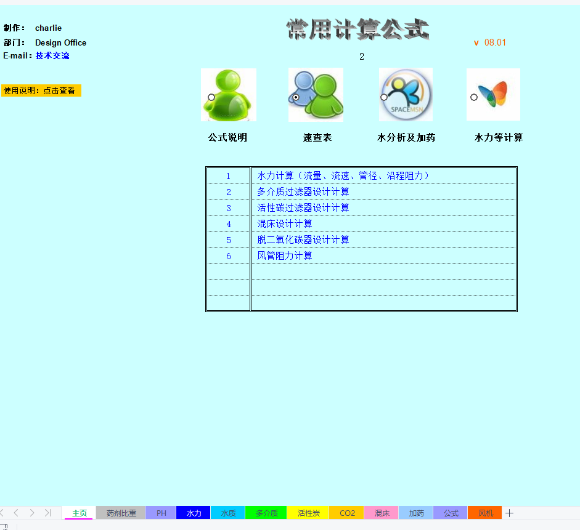
Task: Open the 水力计算（流量、流速、管径、沿程阻力） link
Action: 343,176
